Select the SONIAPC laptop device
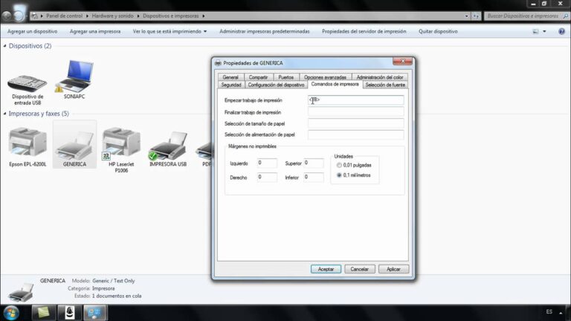 click(x=74, y=77)
